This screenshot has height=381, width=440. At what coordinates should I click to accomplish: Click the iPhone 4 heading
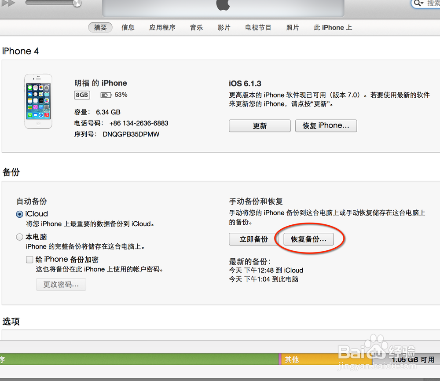click(20, 51)
